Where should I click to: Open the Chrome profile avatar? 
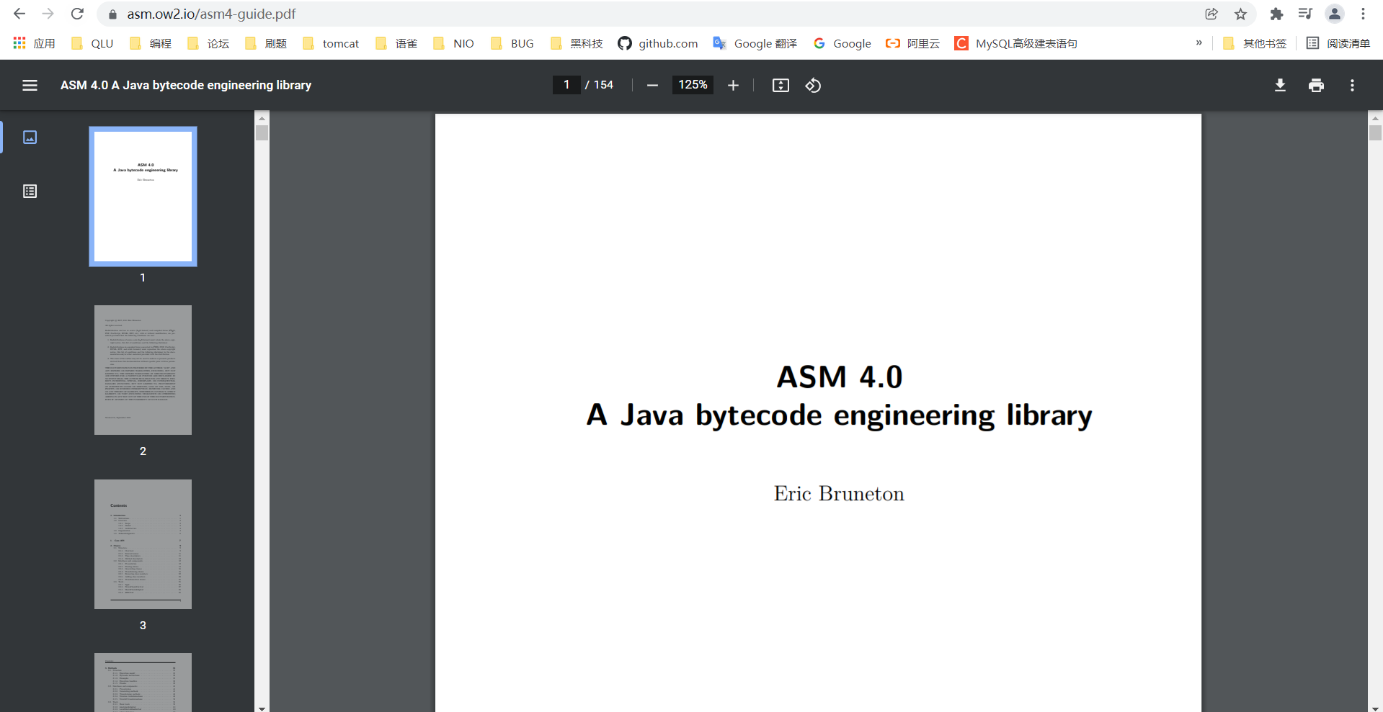tap(1335, 14)
